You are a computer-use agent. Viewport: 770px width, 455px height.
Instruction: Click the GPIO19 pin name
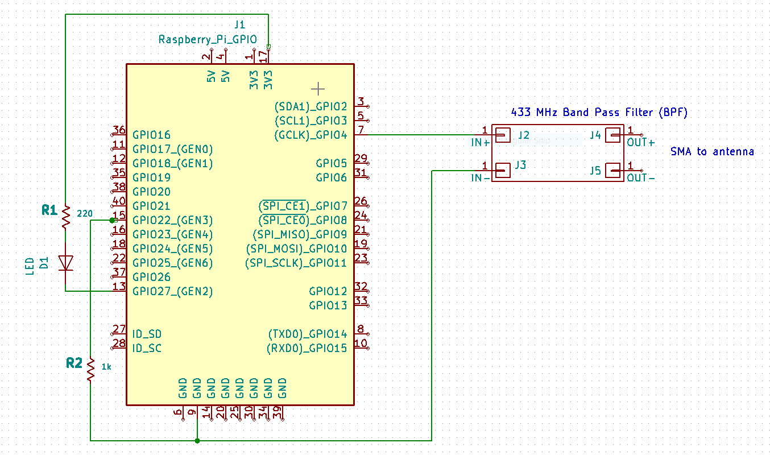(151, 178)
